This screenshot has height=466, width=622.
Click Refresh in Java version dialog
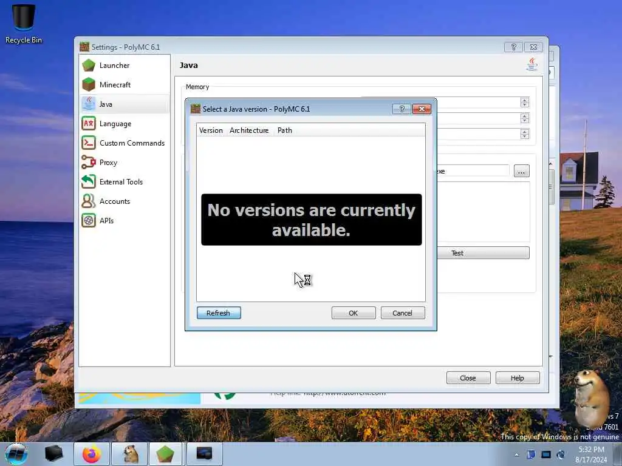click(x=219, y=313)
